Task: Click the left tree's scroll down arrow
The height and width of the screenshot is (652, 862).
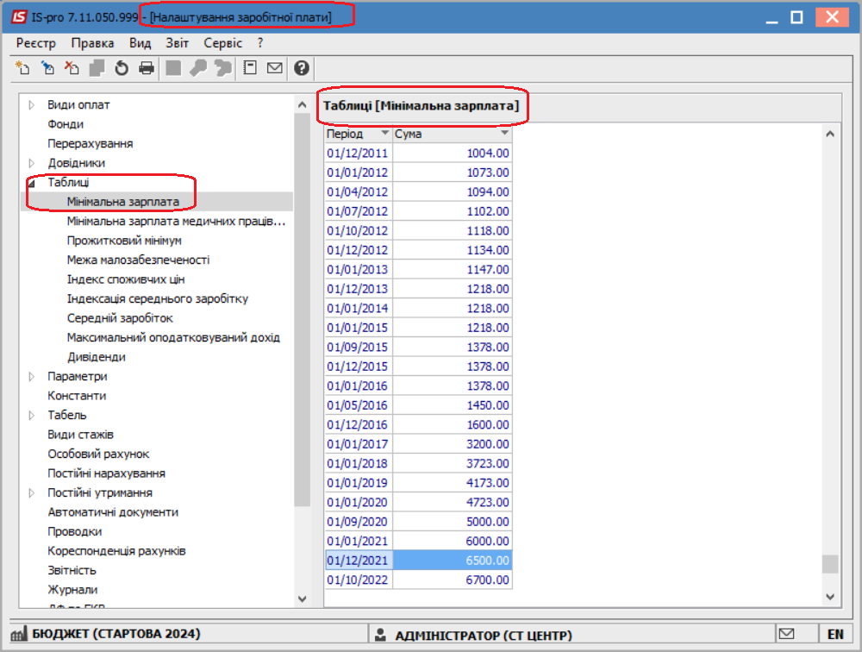Action: 302,599
